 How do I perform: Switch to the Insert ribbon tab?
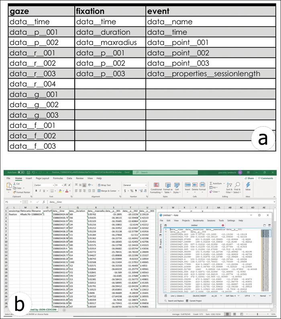tap(29, 178)
